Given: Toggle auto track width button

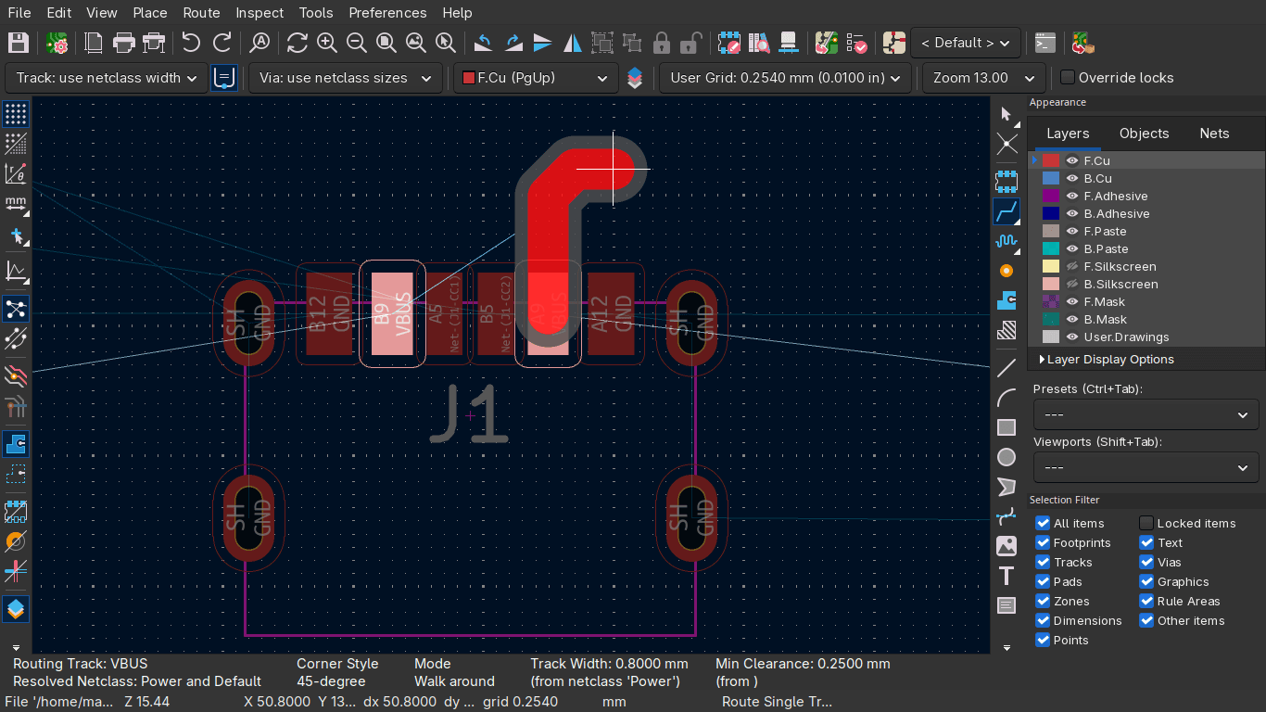Looking at the screenshot, I should click(x=223, y=78).
